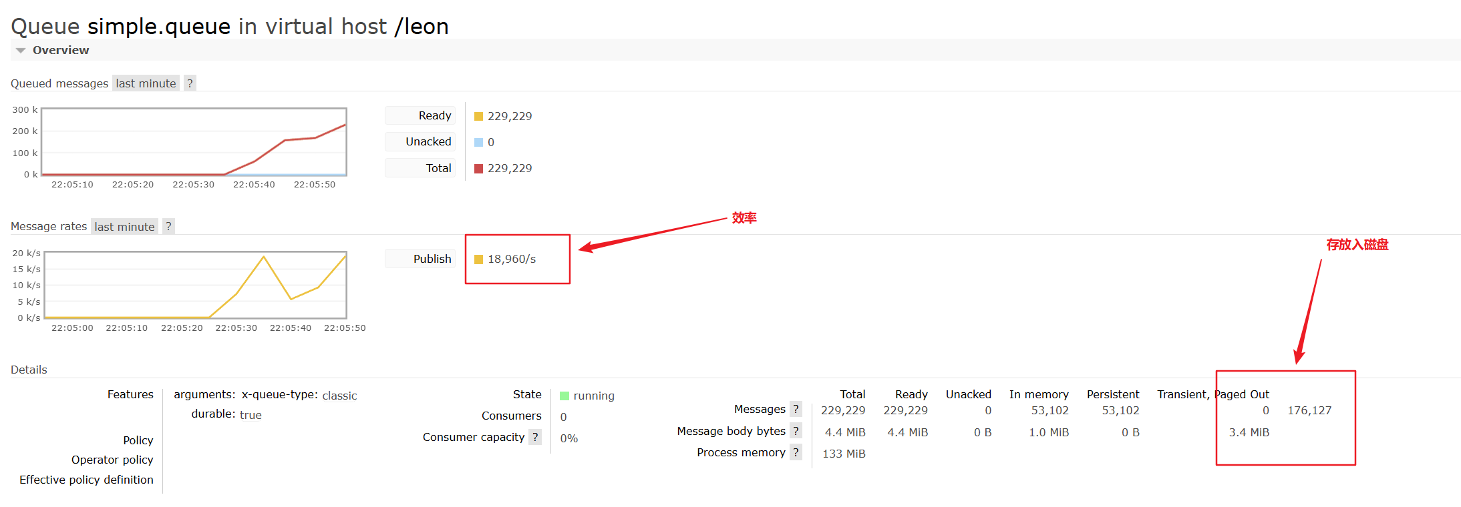Click the help icon next to Messages
1461x507 pixels.
coord(796,409)
